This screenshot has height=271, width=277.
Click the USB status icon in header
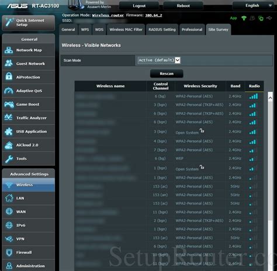pyautogui.click(x=269, y=18)
